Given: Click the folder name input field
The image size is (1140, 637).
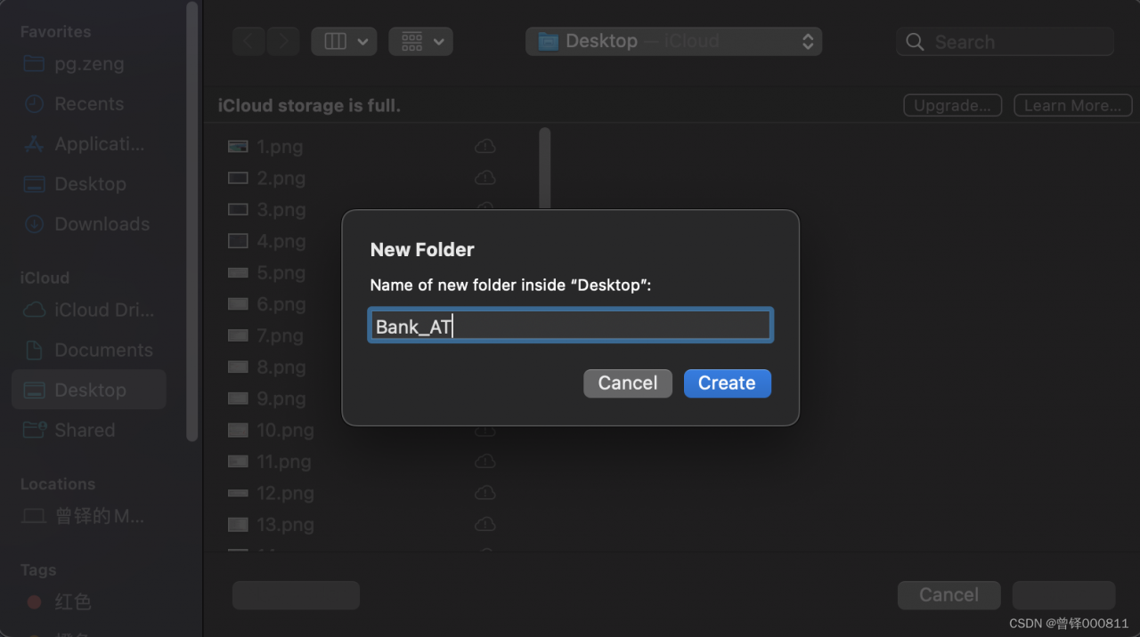Looking at the screenshot, I should 570,326.
